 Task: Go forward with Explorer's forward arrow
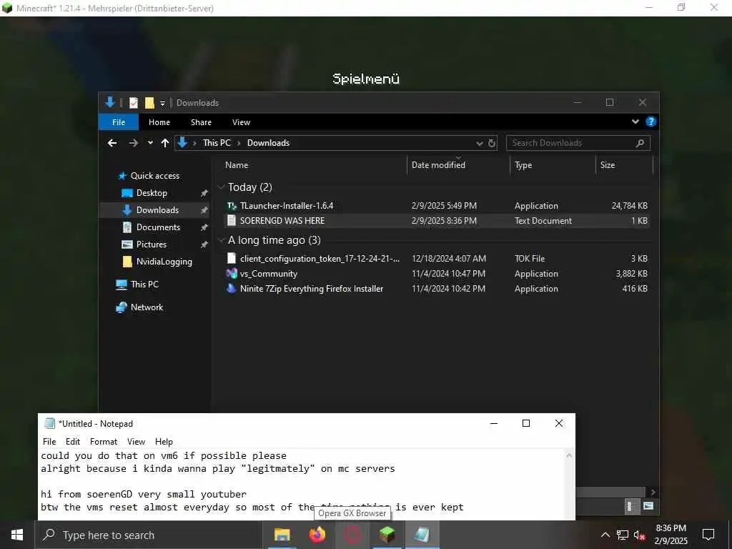pyautogui.click(x=134, y=143)
